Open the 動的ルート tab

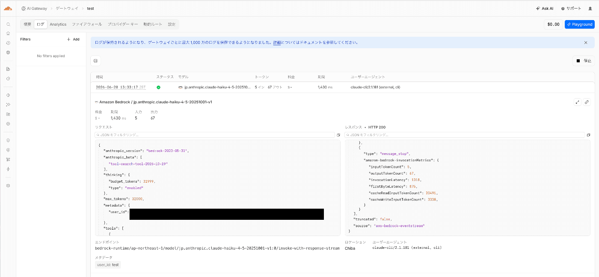tap(153, 24)
